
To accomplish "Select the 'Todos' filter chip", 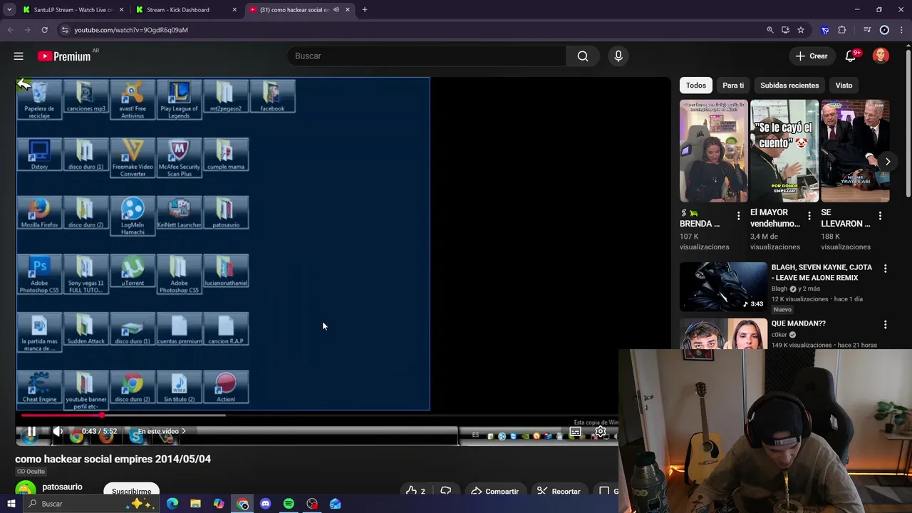I will pyautogui.click(x=696, y=85).
